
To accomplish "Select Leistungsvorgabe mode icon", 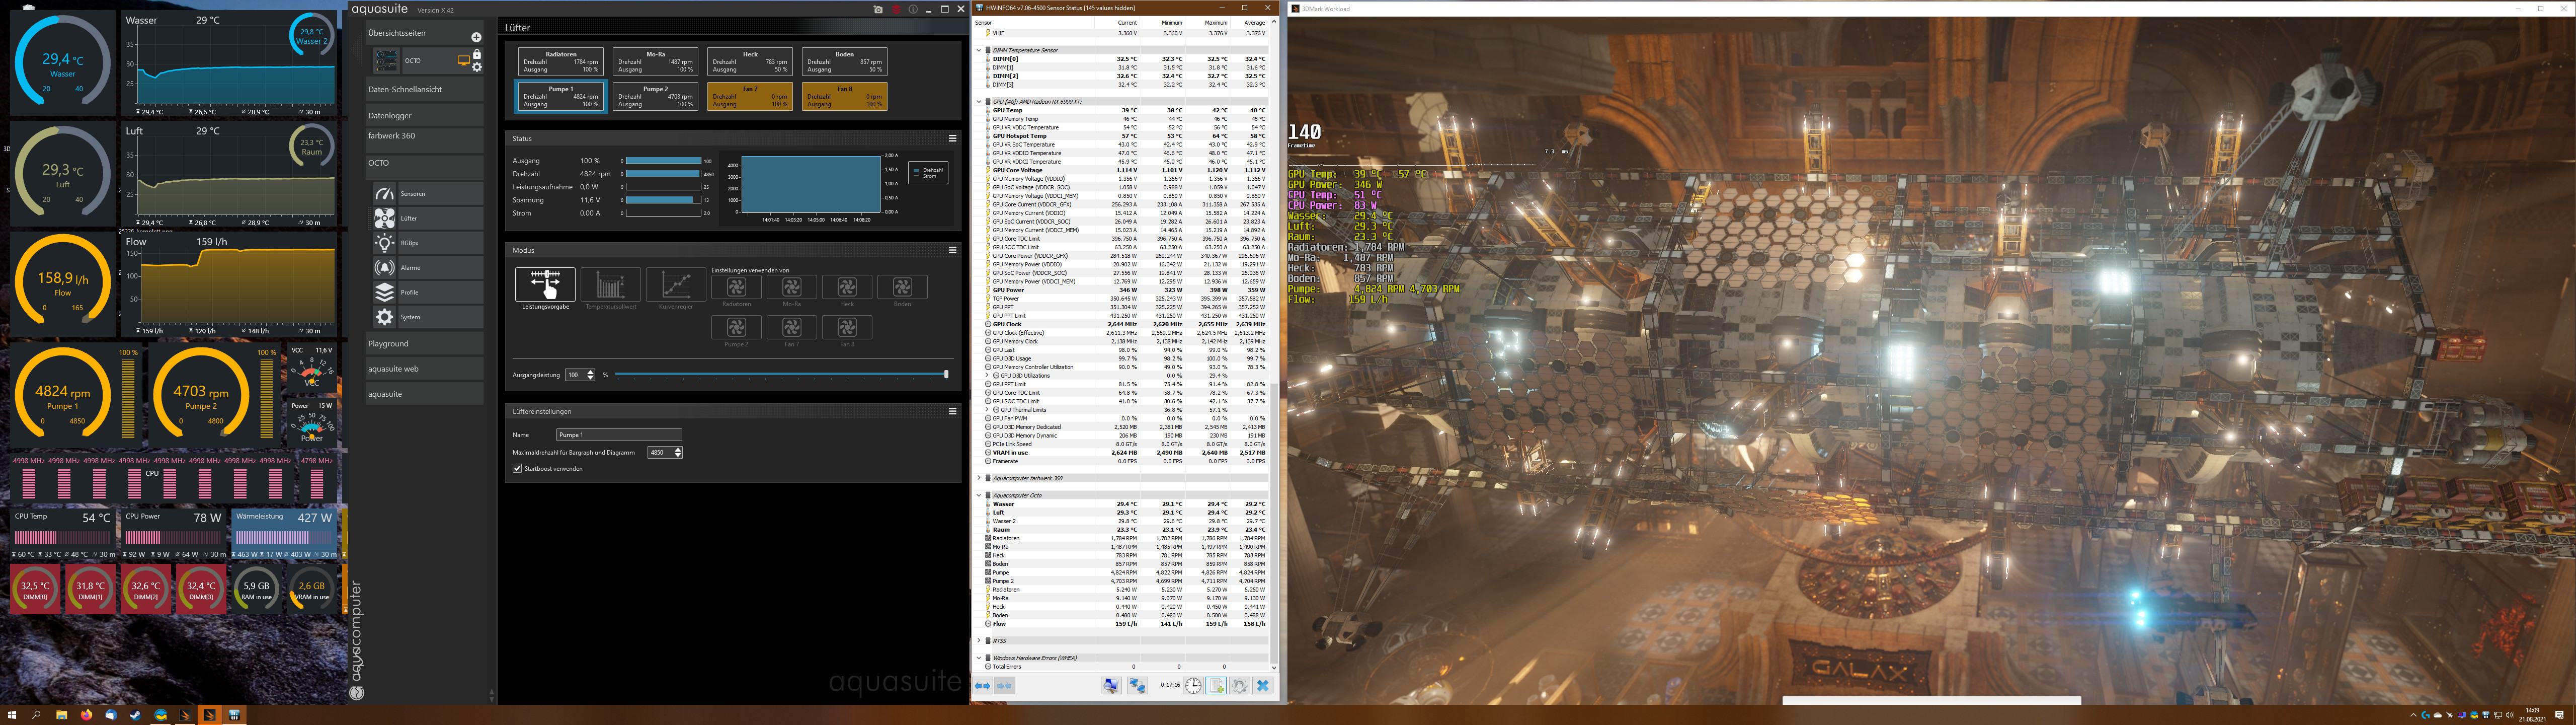I will coord(545,284).
